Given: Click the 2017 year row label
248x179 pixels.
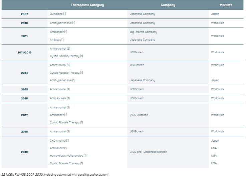Looking at the screenshot, I should (24, 115).
